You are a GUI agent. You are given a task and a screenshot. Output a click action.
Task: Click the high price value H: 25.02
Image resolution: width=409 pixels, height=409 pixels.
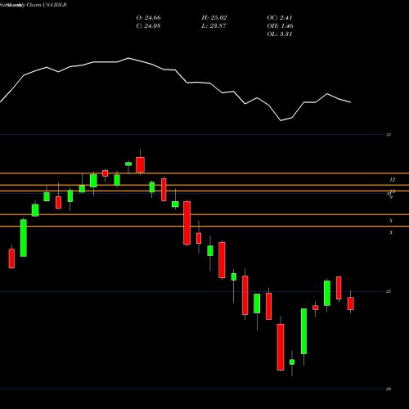coord(214,18)
